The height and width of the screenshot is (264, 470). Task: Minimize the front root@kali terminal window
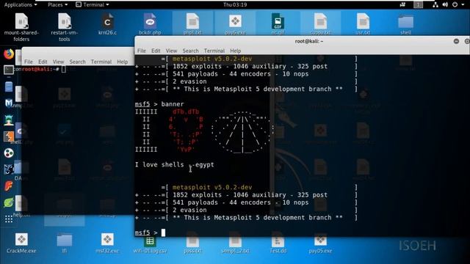pyautogui.click(x=456, y=41)
